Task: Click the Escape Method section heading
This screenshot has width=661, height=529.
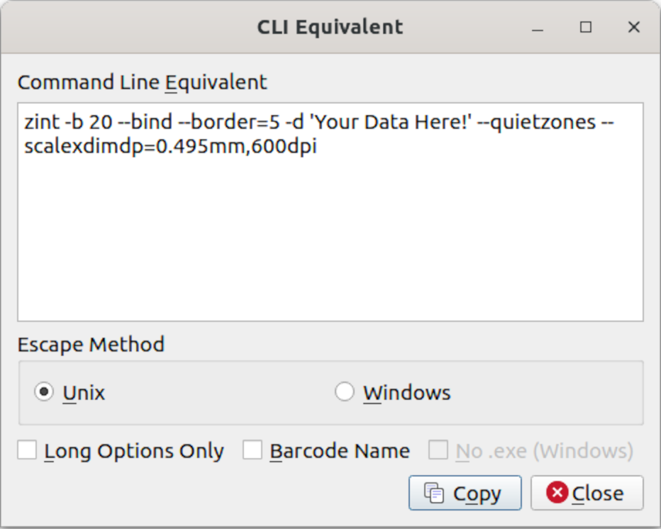Action: click(91, 345)
